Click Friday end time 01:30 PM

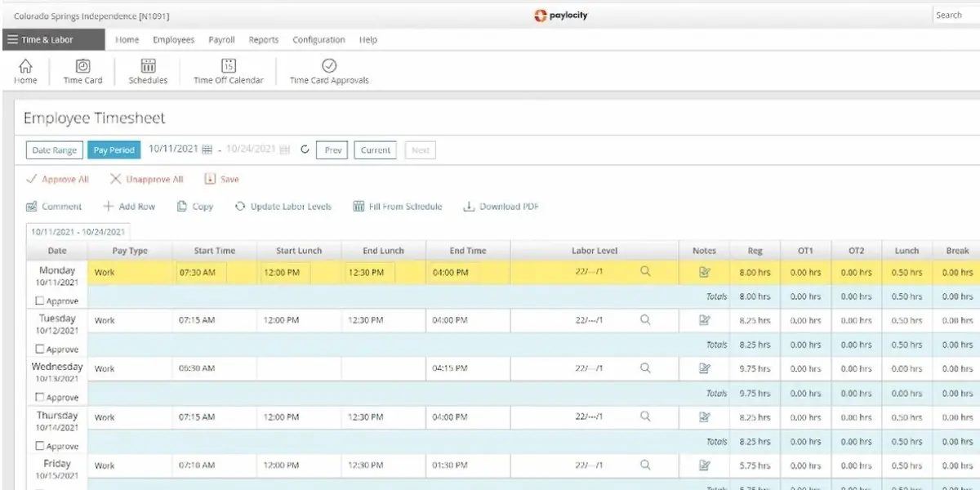450,465
